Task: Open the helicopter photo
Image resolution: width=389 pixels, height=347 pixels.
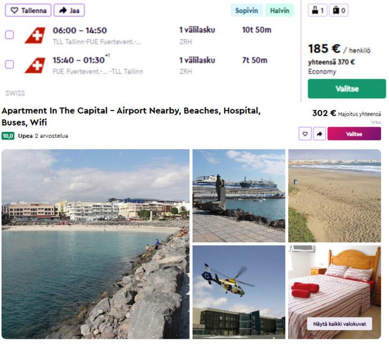Action: click(x=239, y=292)
